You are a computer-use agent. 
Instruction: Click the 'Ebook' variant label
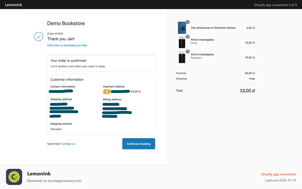click(x=194, y=43)
